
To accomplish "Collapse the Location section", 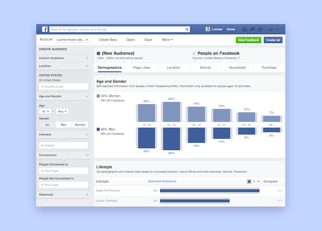I will 64,66.
